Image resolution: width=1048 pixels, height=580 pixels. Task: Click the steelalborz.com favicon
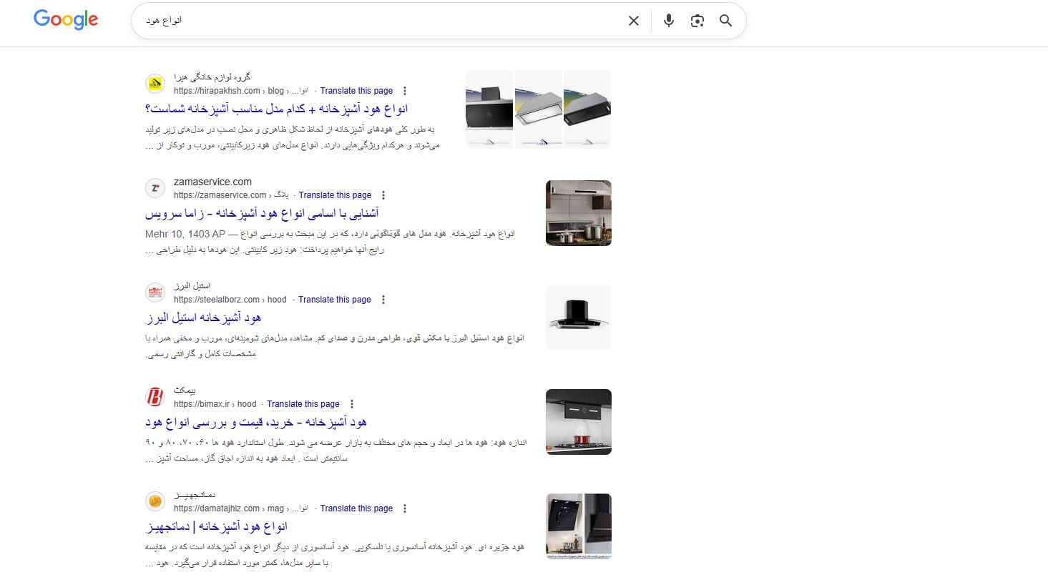pyautogui.click(x=155, y=293)
